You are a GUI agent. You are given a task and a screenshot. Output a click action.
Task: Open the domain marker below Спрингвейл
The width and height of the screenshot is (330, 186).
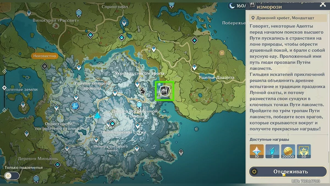(122, 37)
